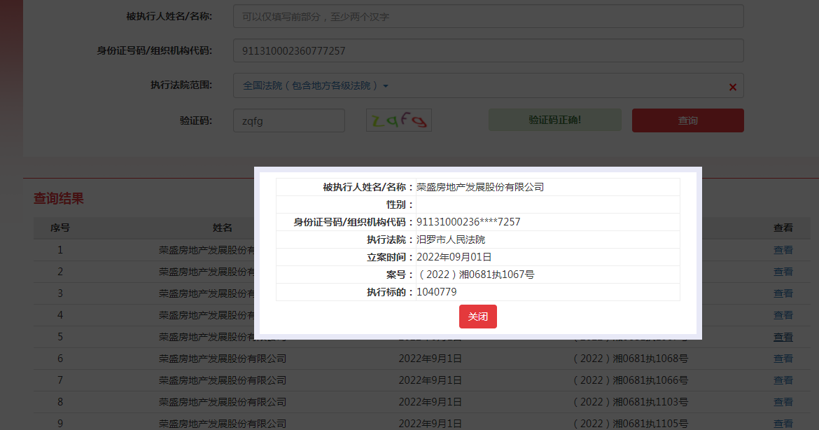Image resolution: width=819 pixels, height=430 pixels.
Task: Click the 查询结果 heading
Action: 59,198
